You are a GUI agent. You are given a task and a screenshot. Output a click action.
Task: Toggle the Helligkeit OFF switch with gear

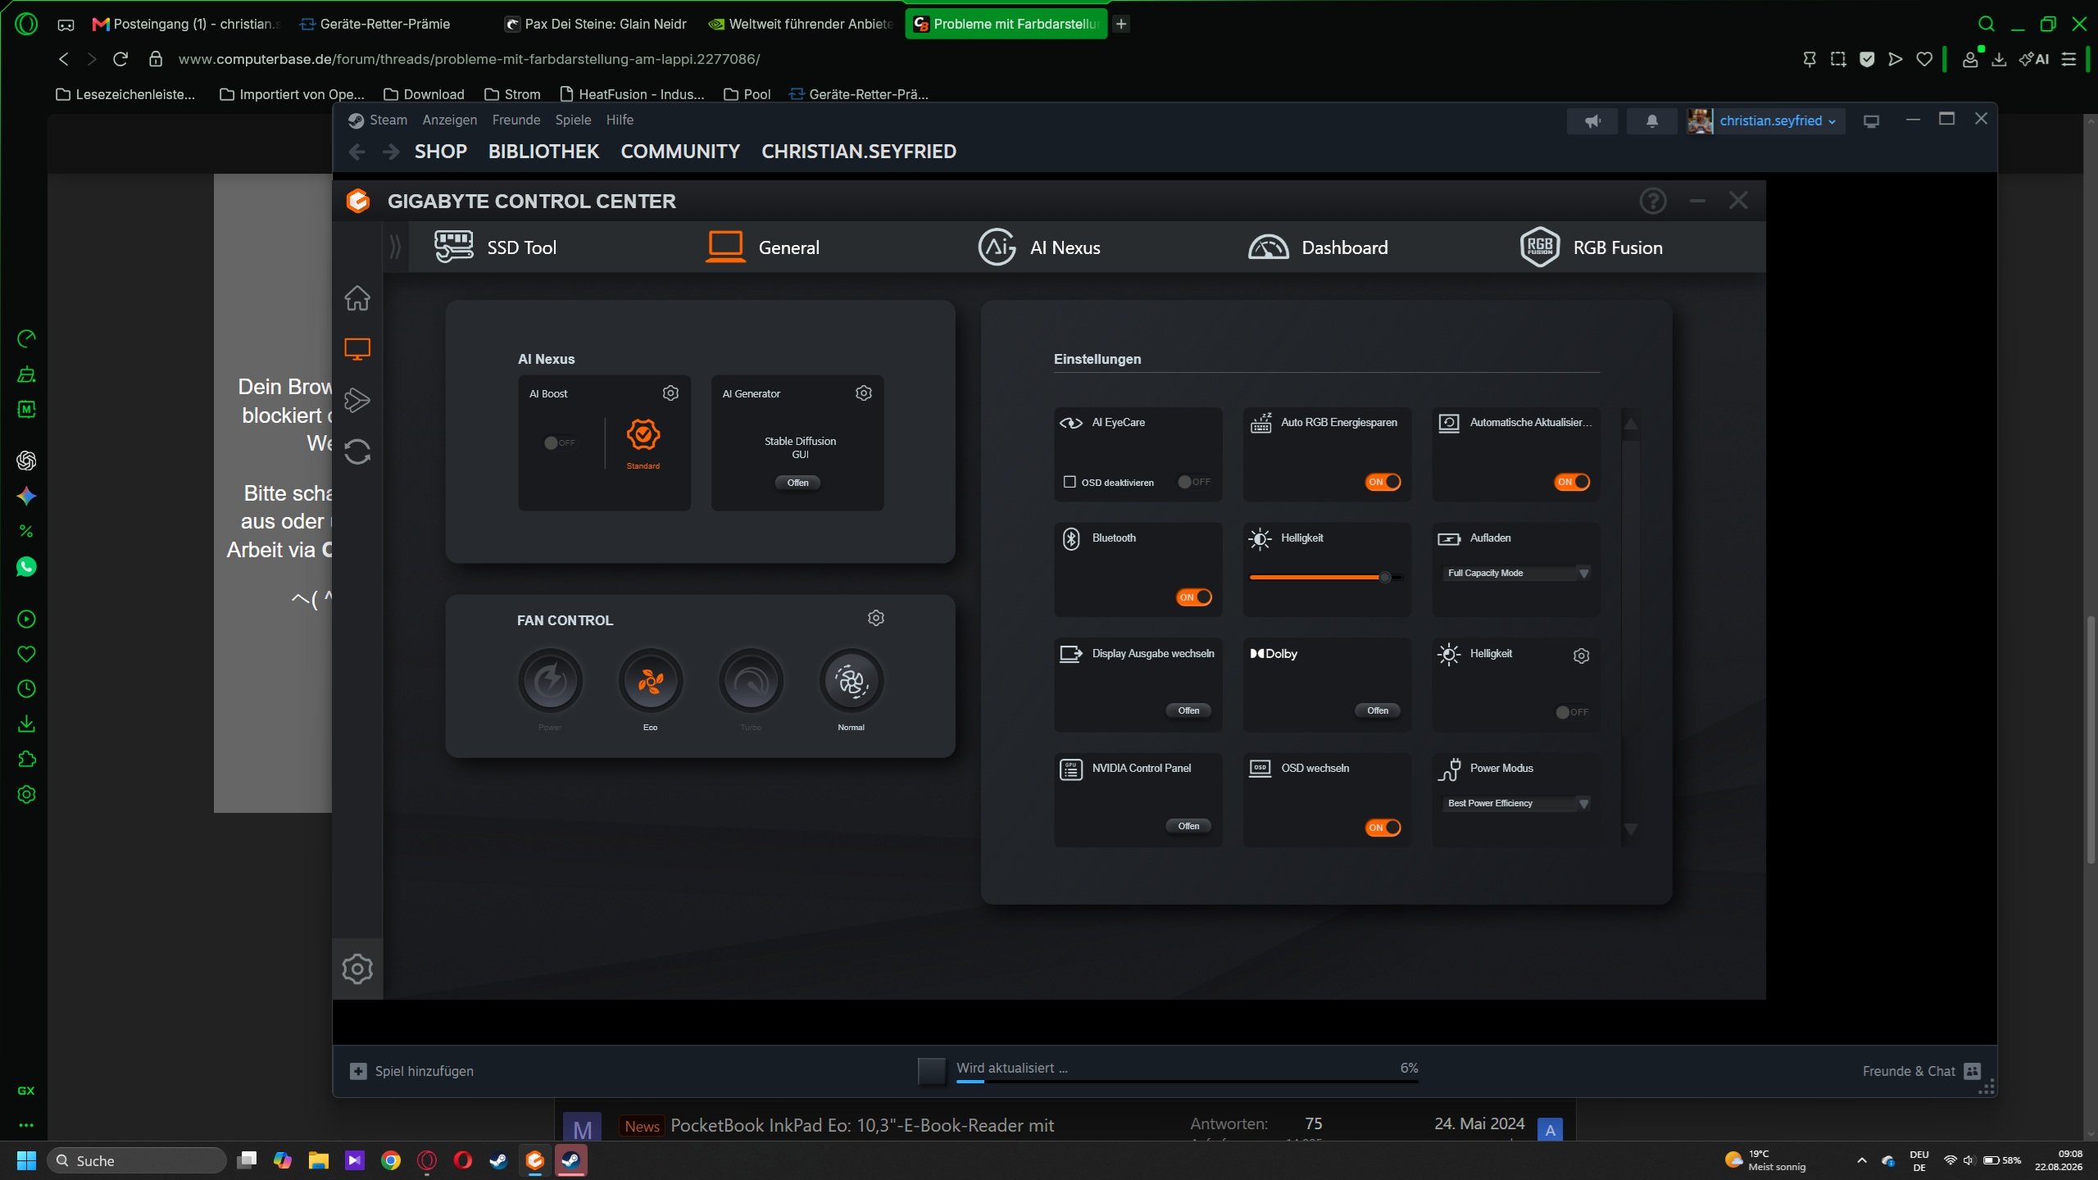pyautogui.click(x=1573, y=712)
